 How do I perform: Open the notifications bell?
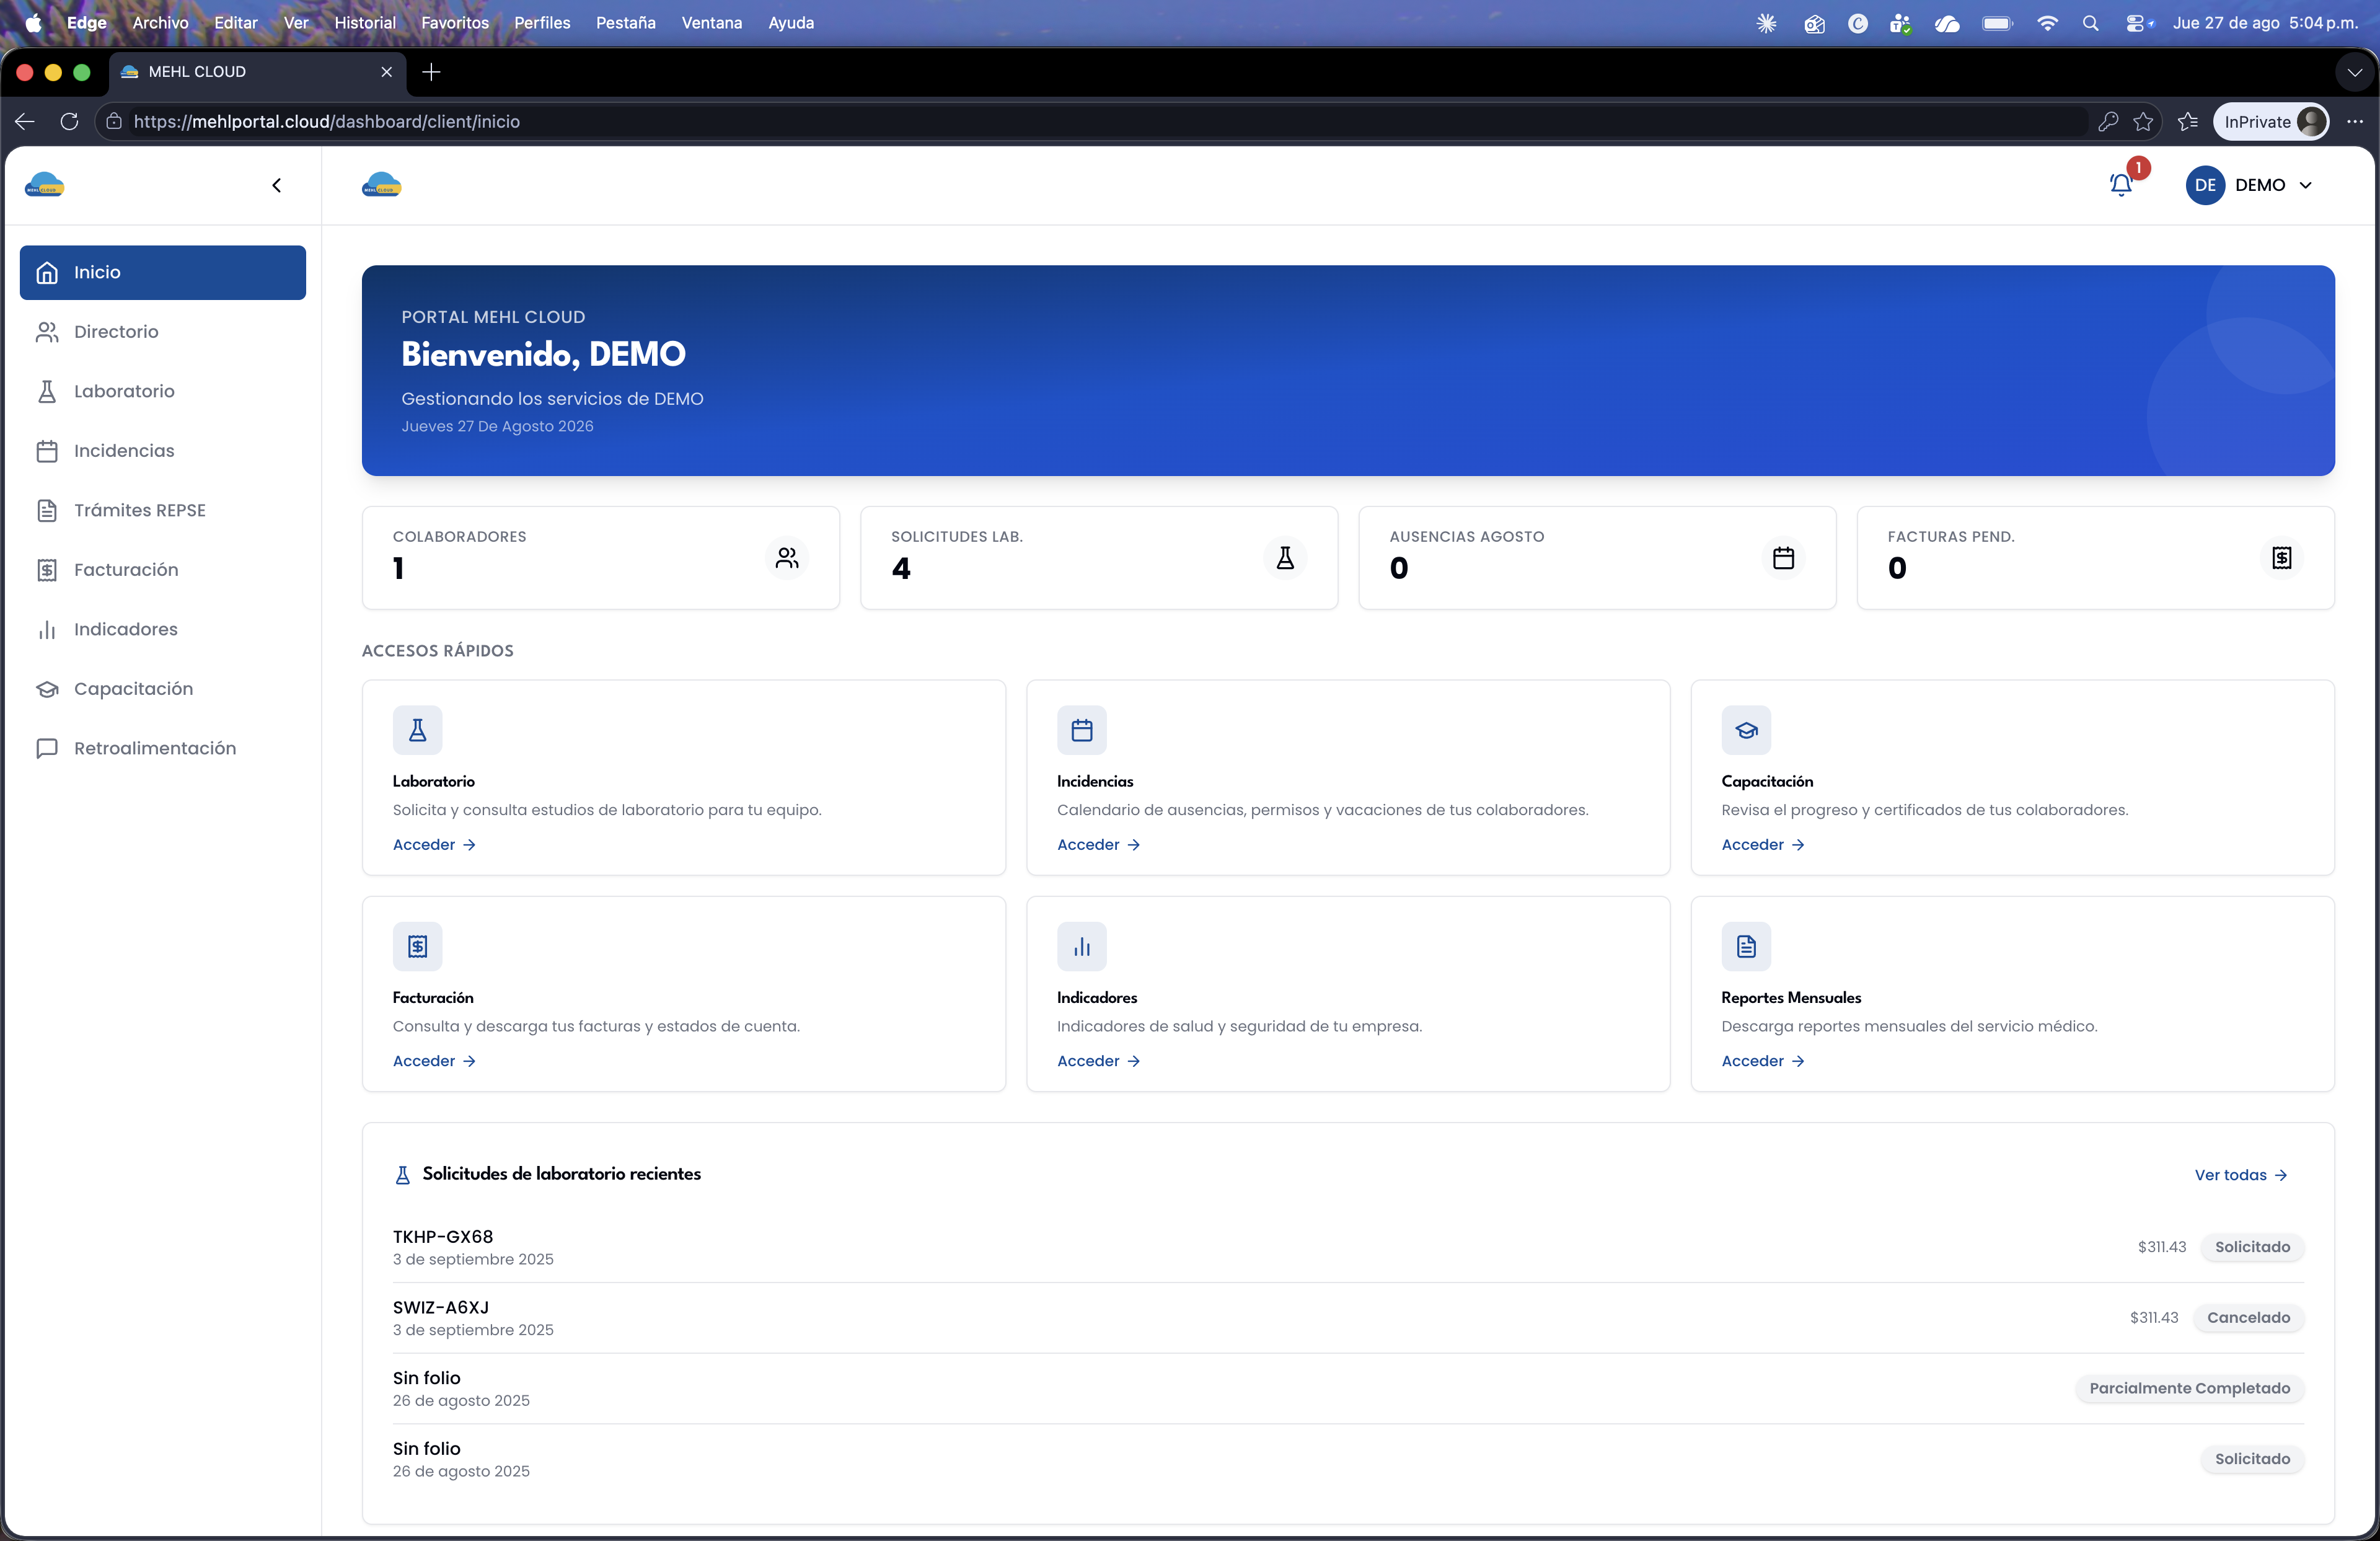[2121, 185]
